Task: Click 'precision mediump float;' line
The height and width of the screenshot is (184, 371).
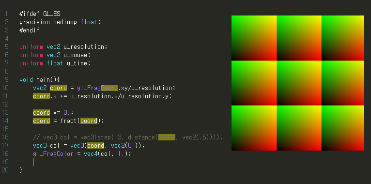Action: pos(60,22)
